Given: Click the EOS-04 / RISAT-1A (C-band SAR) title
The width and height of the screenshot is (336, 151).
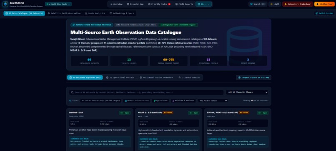Looking at the screenshot, I should point(223,112).
